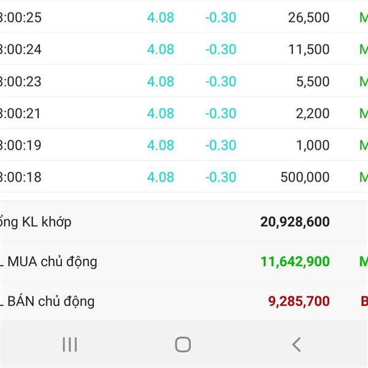Select the trade row at 00:24

[x=184, y=49]
